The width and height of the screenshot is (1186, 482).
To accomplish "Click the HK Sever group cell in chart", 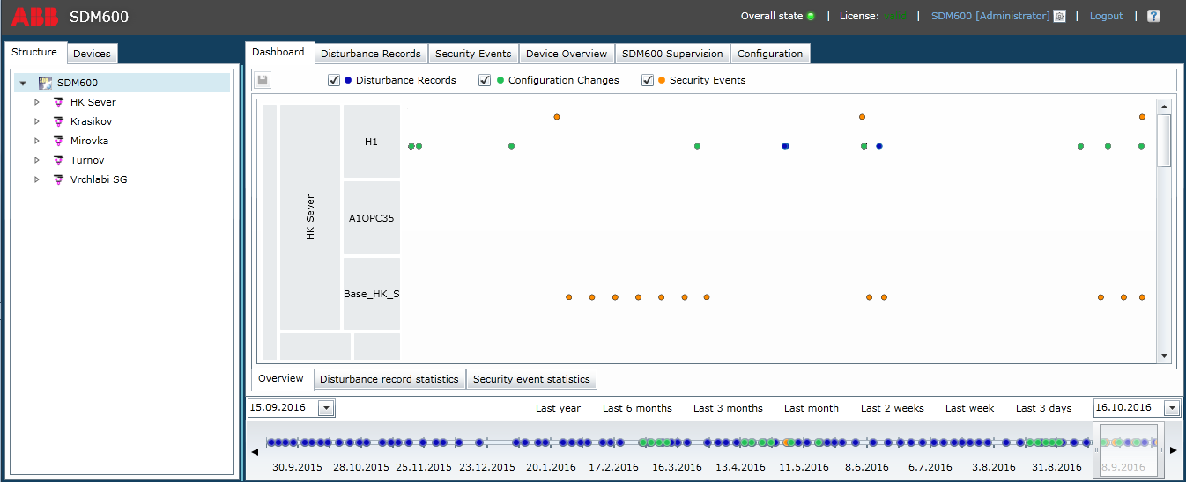I will (x=310, y=217).
